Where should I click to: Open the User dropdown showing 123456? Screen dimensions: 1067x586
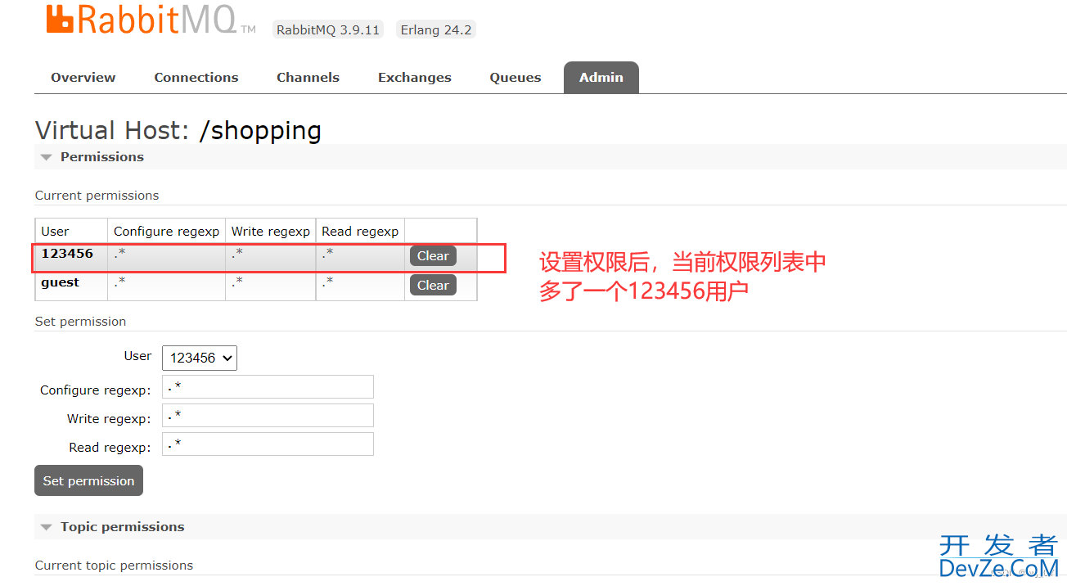(x=200, y=358)
